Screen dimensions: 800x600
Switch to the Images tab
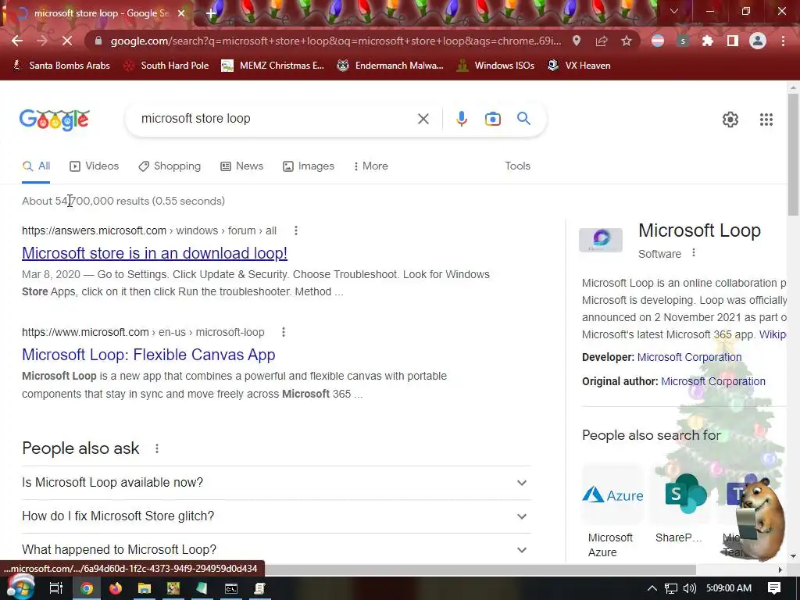coord(309,166)
